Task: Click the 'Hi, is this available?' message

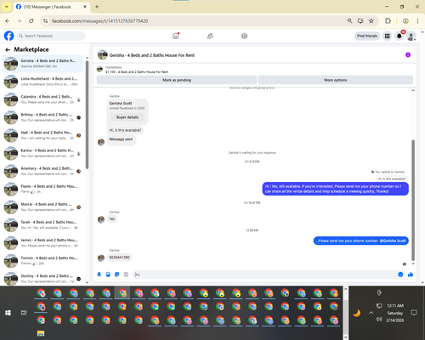Action: click(x=125, y=130)
